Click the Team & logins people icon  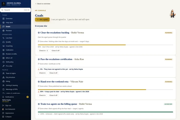[x=3, y=73]
